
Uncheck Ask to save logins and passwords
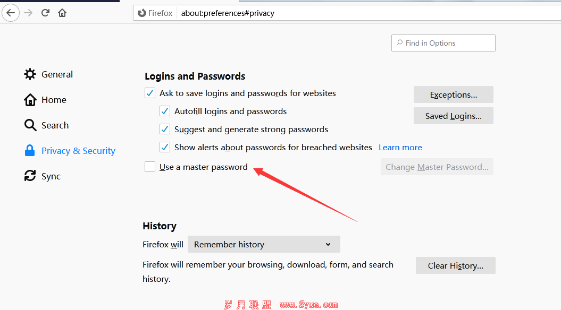150,93
